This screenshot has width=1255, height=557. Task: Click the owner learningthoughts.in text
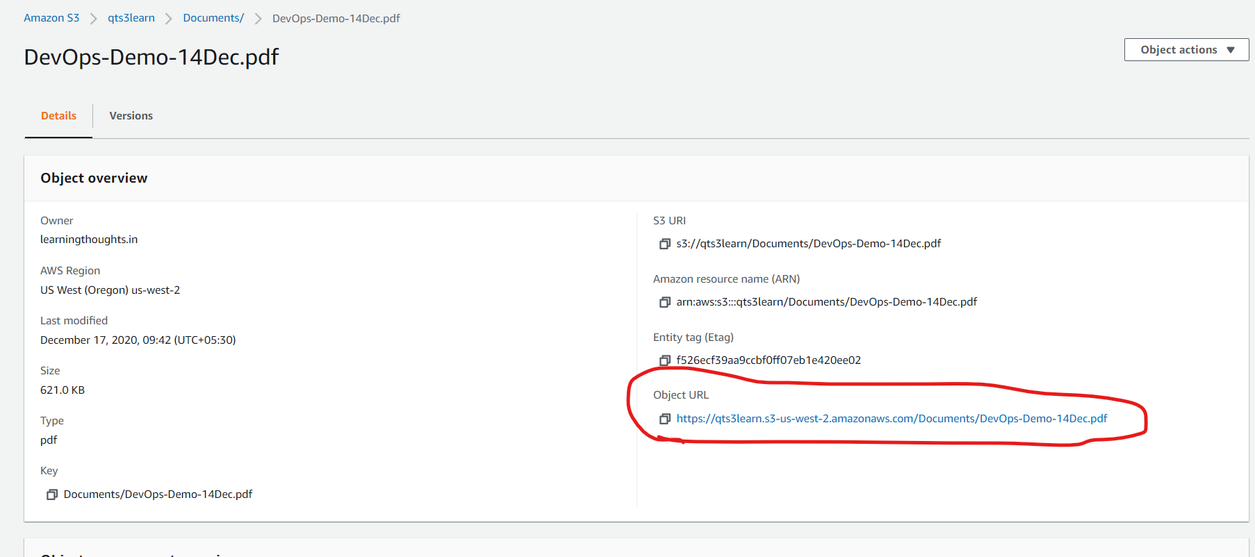[x=89, y=240]
